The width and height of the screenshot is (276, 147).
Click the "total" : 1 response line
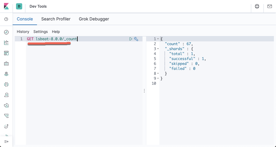pos(182,54)
